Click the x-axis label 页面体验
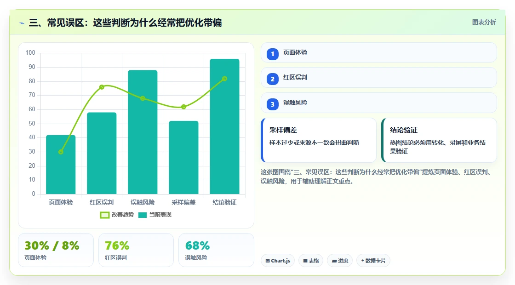The height and width of the screenshot is (285, 515). click(61, 202)
